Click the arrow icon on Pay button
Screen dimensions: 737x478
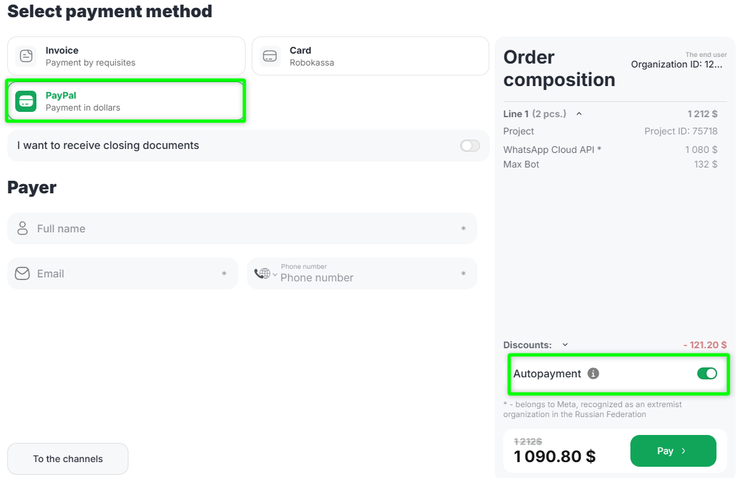[684, 451]
